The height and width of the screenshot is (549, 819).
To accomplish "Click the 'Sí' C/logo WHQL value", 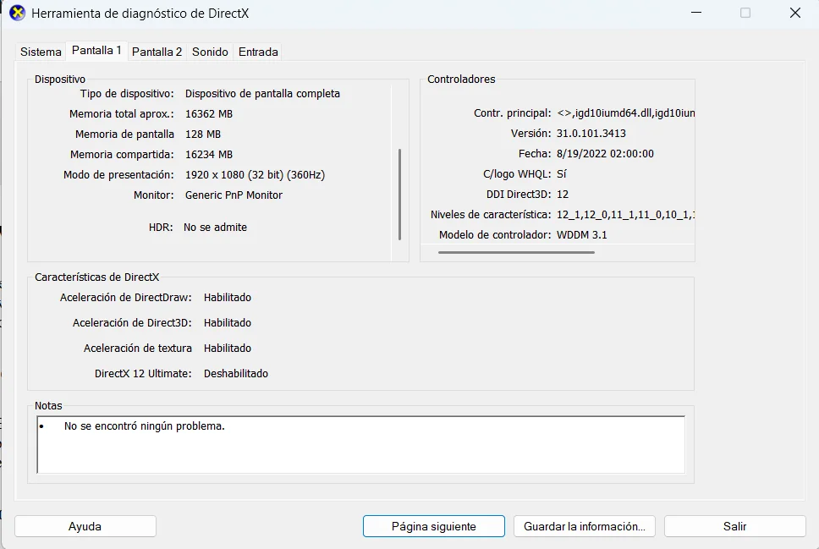I will pyautogui.click(x=562, y=174).
